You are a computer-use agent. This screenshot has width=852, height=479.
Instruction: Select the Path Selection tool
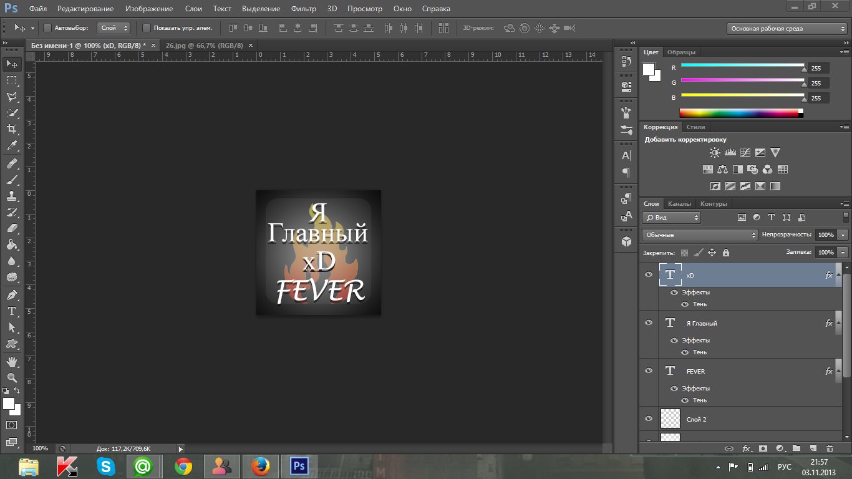pyautogui.click(x=12, y=327)
